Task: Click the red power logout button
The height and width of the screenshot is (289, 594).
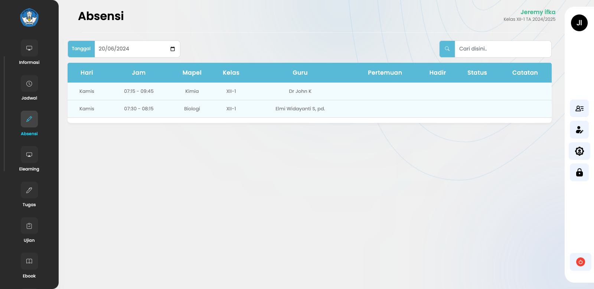Action: [580, 262]
